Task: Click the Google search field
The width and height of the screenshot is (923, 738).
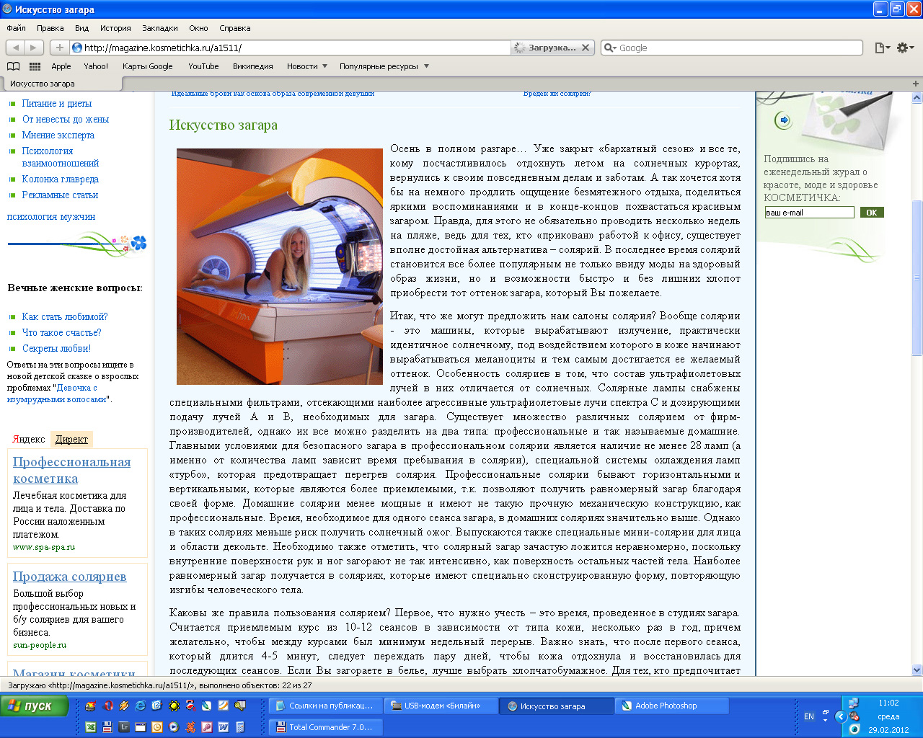Action: coord(732,48)
